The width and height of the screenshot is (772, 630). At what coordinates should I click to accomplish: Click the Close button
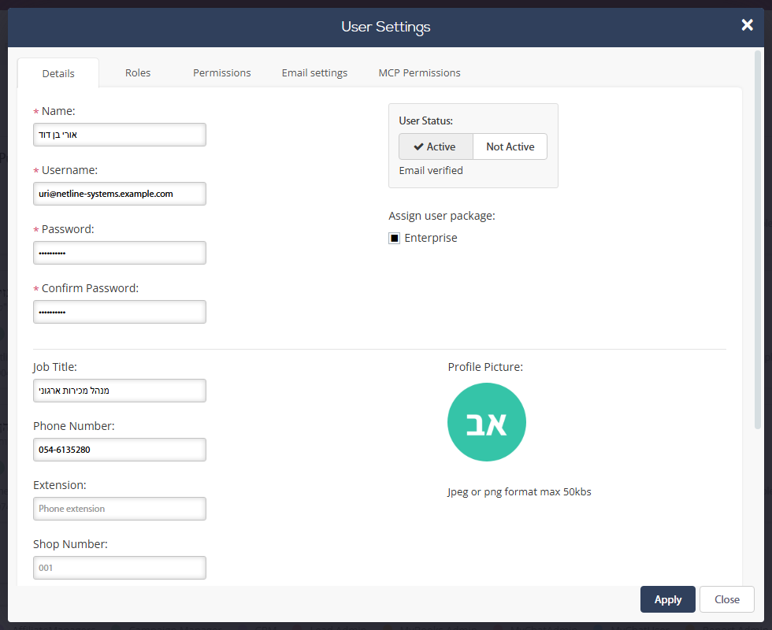(726, 599)
